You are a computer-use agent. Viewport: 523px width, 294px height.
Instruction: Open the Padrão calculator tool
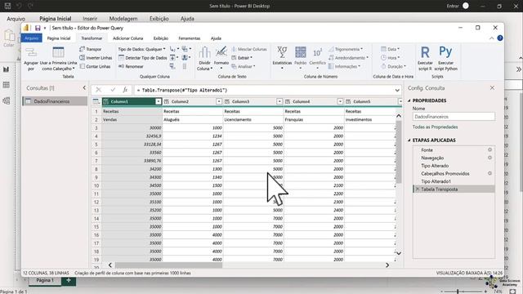pos(300,58)
